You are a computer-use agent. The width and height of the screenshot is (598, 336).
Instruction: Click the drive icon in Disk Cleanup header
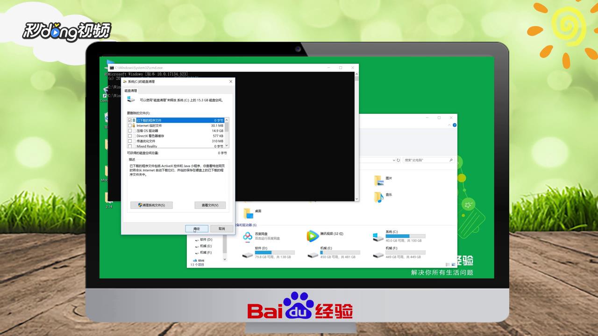(131, 99)
